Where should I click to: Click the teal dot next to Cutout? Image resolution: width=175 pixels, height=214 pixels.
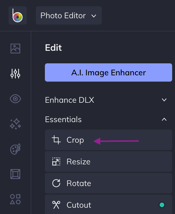coord(162,205)
